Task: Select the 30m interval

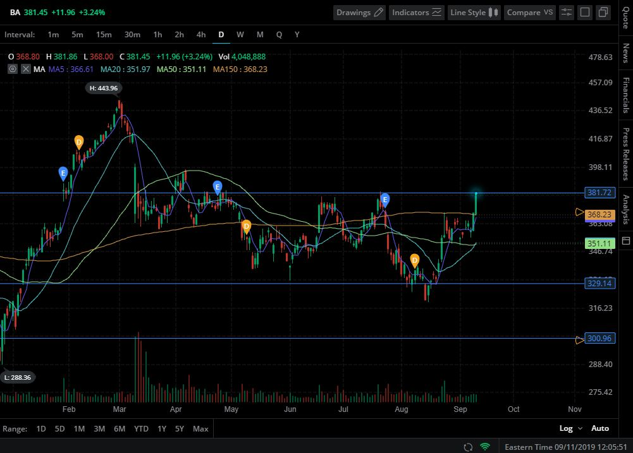Action: [132, 35]
